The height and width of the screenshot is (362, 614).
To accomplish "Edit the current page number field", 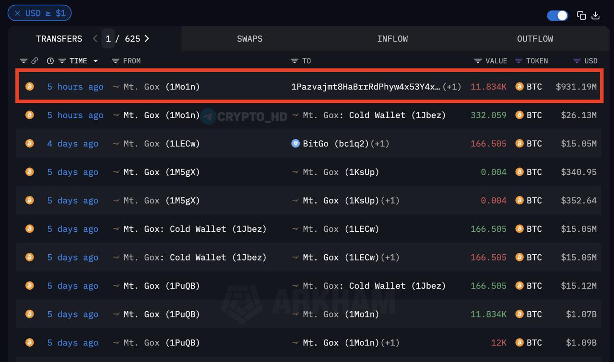I will click(108, 39).
